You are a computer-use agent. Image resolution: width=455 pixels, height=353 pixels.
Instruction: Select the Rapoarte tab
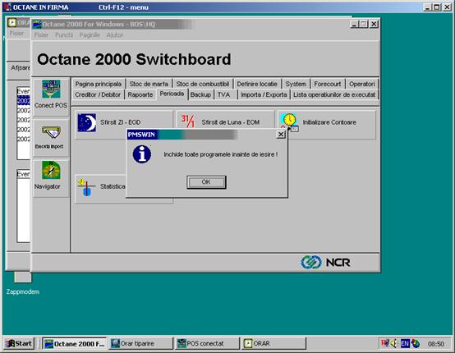(x=140, y=95)
